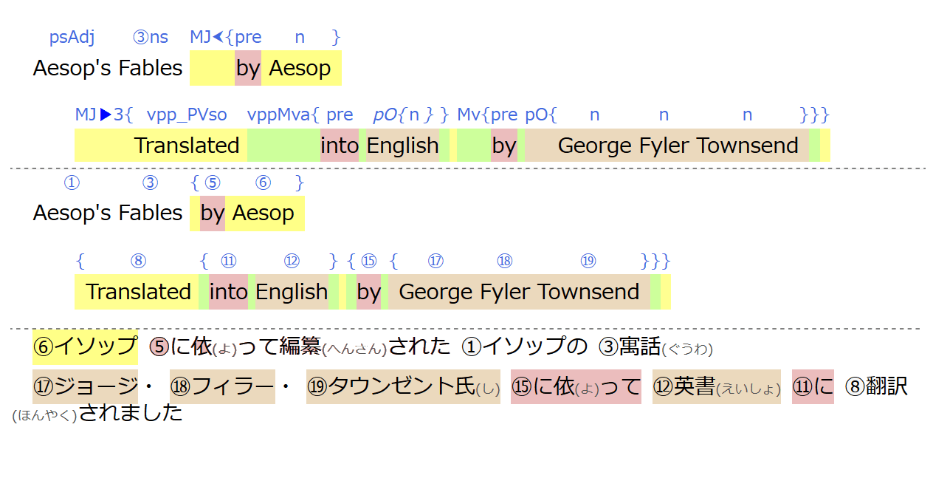Toggle circled number ① above "Aesop's"
Viewport: 933px width, 495px height.
[x=71, y=182]
